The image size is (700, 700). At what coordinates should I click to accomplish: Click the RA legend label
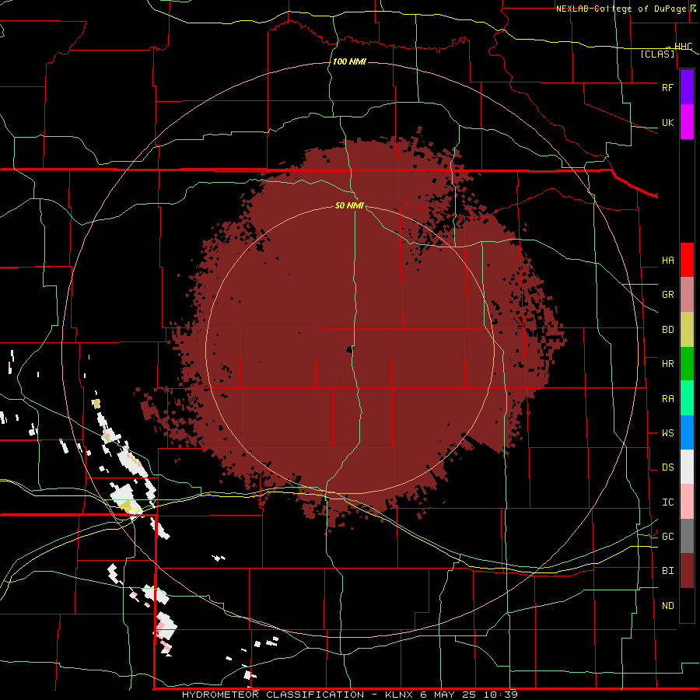point(667,398)
